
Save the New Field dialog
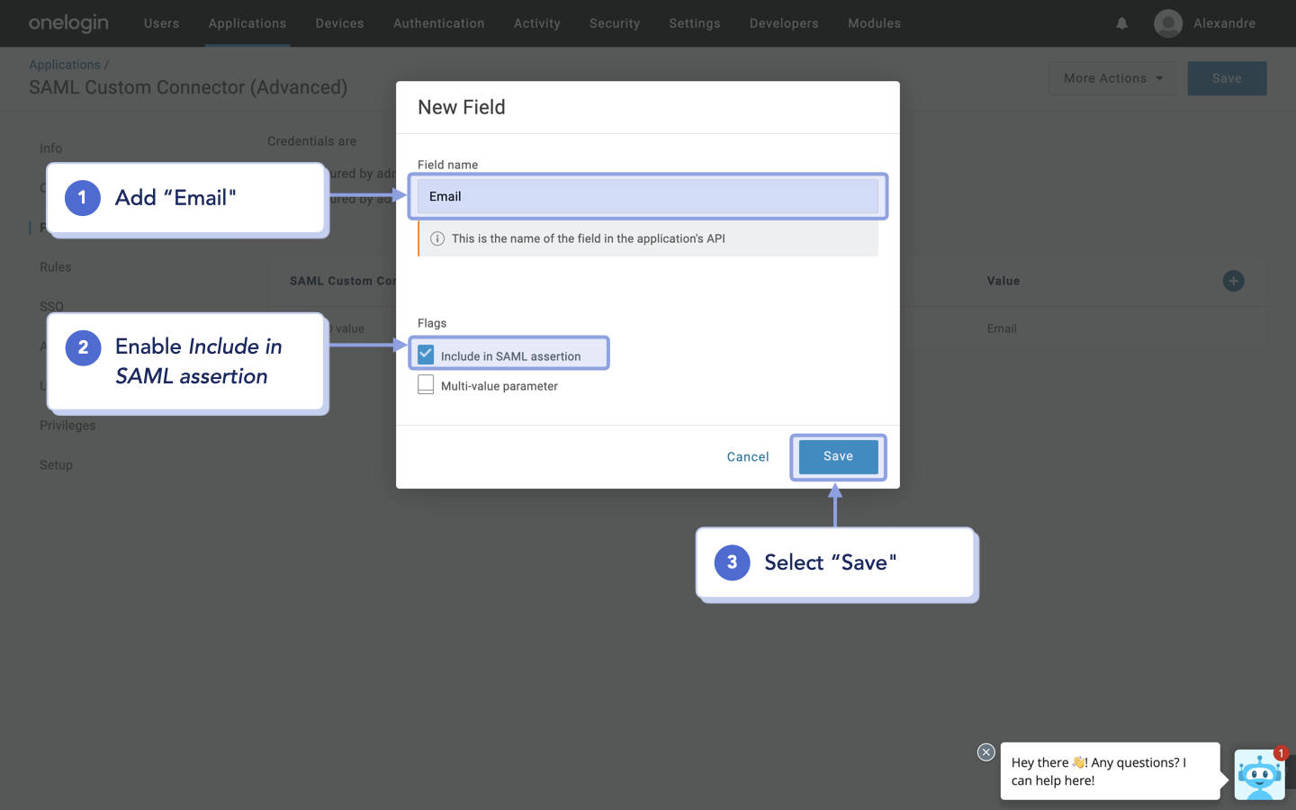coord(838,456)
